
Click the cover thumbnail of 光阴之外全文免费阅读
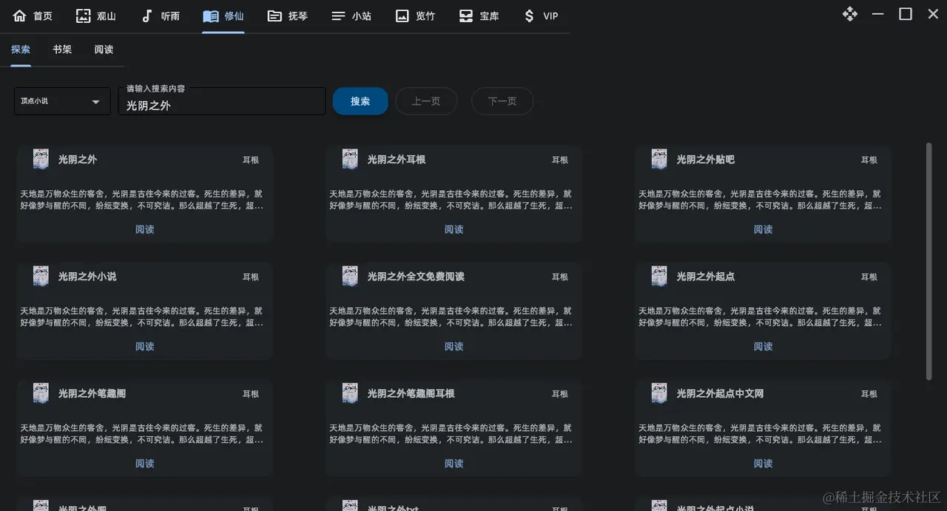[x=350, y=276]
